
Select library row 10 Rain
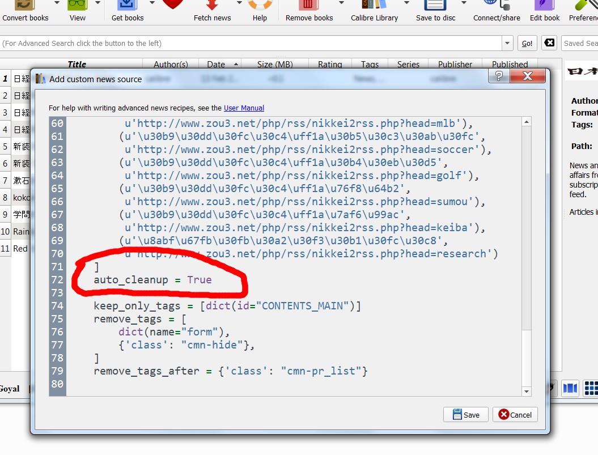tap(15, 232)
